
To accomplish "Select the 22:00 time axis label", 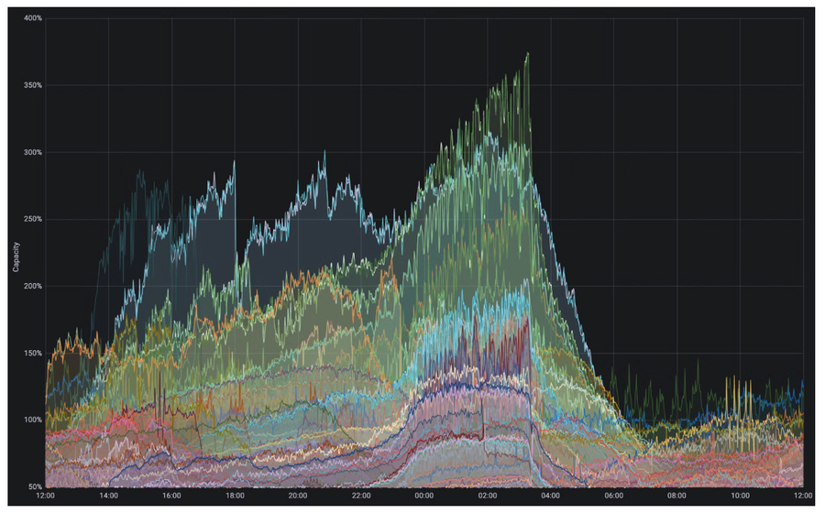I will point(361,496).
